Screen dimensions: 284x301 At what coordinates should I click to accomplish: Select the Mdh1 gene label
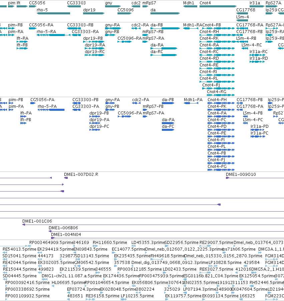tap(189, 3)
